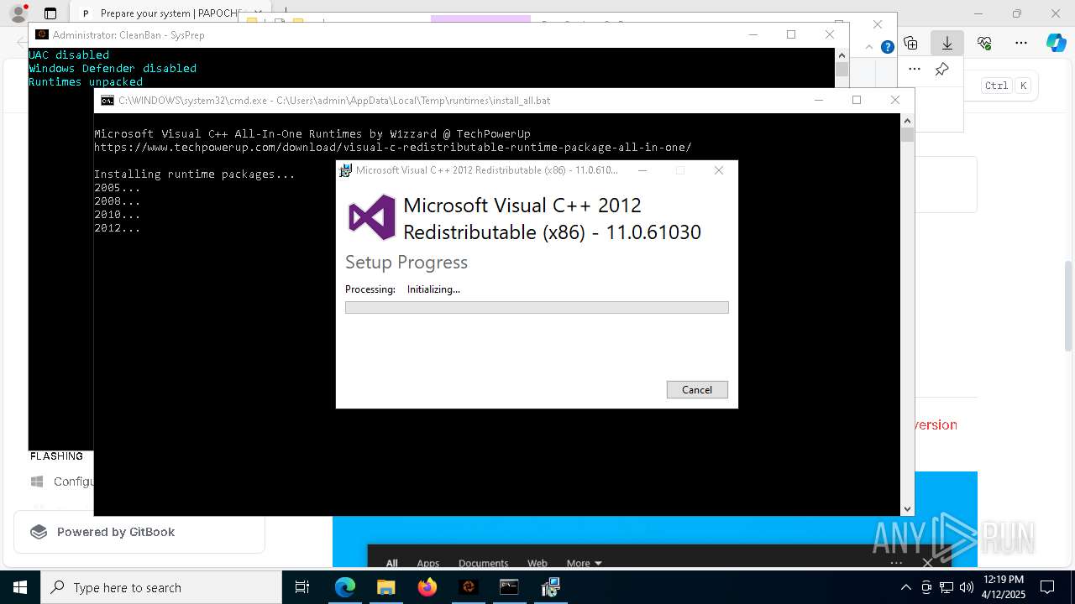Open the search panel options ellipsis
1075x604 pixels.
896,563
